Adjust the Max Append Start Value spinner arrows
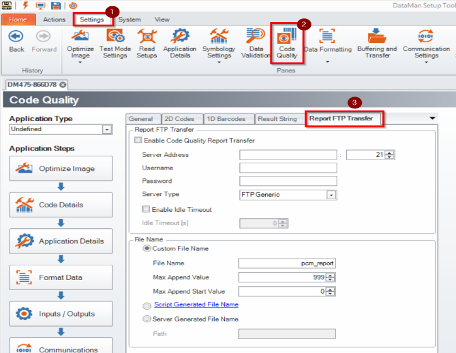The image size is (456, 353). tap(330, 291)
